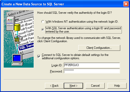The width and height of the screenshot is (130, 92).
Task: Open the Client Configuration dialog
Action: point(99,48)
